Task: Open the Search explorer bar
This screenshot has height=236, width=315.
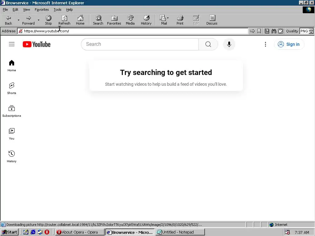Action: (x=98, y=20)
